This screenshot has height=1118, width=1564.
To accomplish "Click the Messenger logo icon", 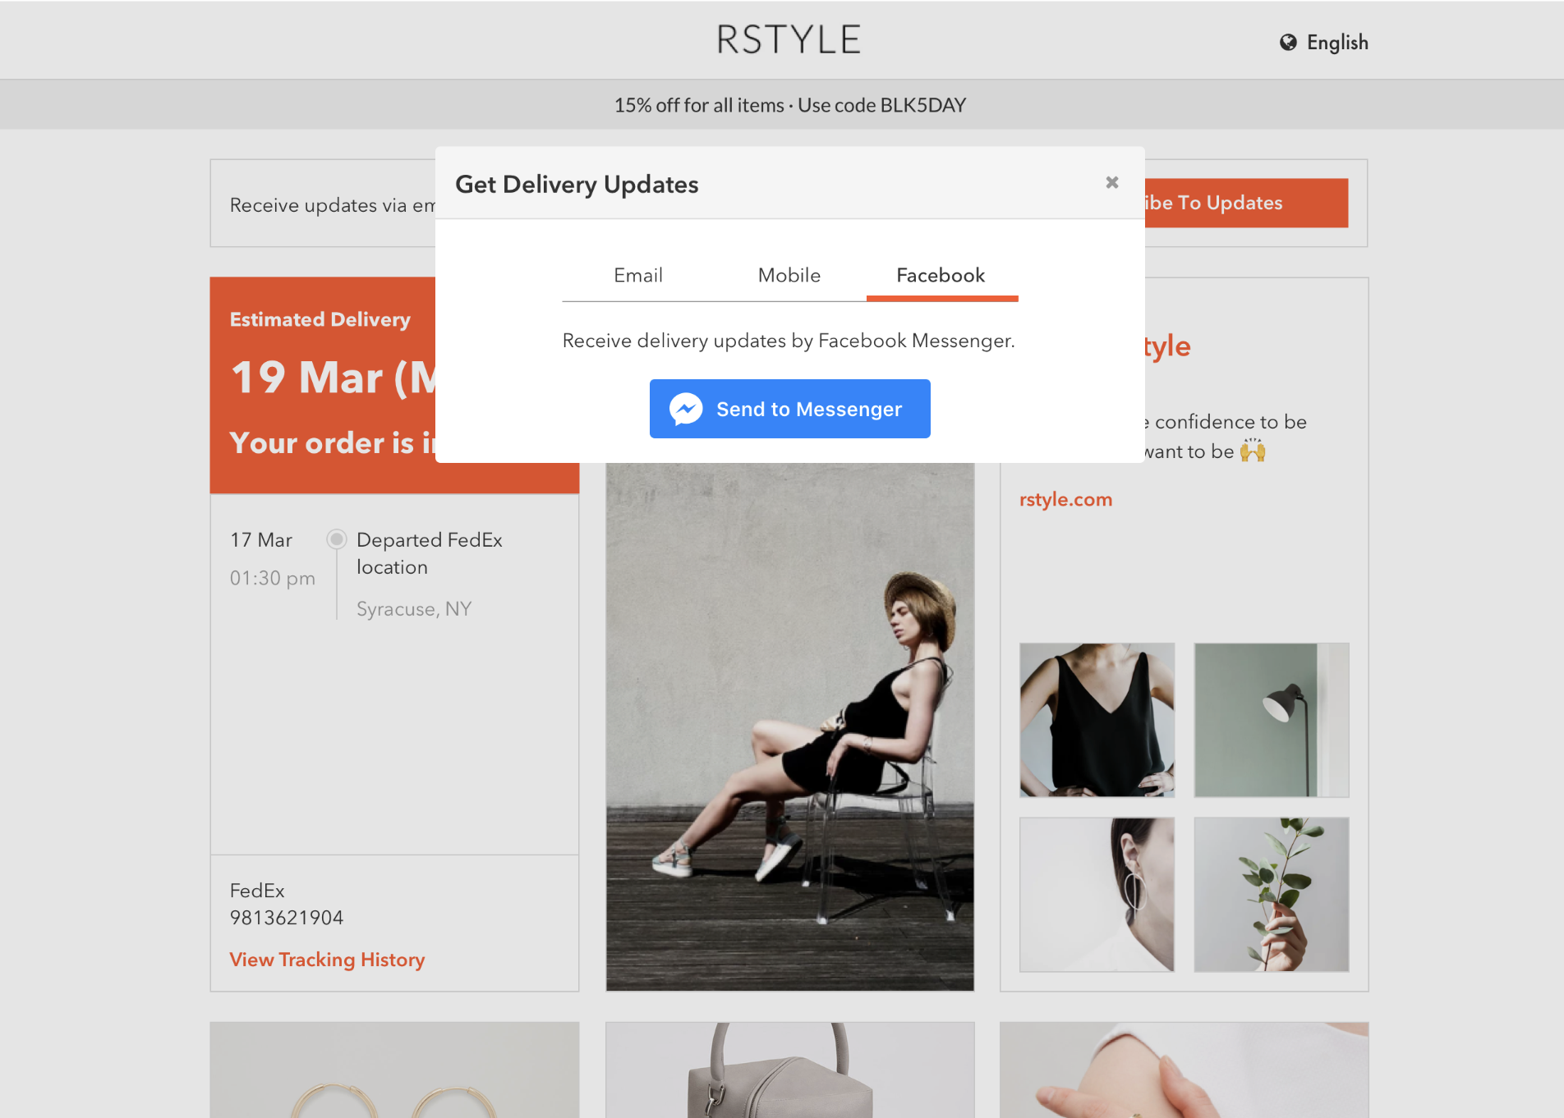I will (685, 409).
